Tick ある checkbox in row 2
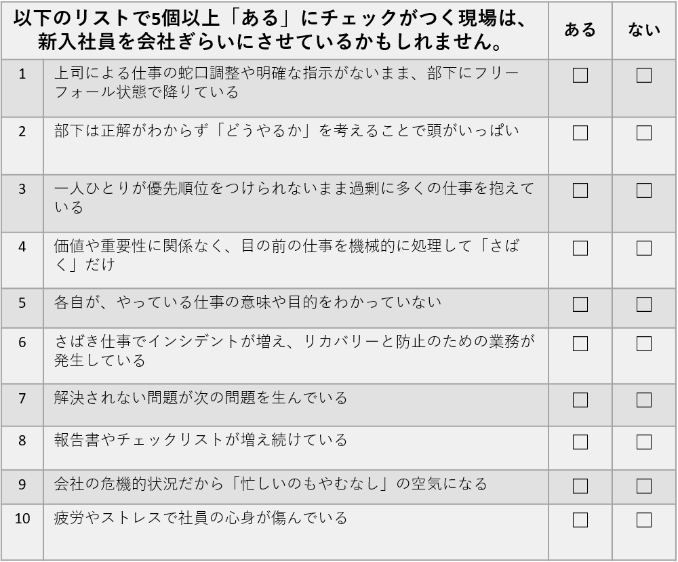Image resolution: width=678 pixels, height=562 pixels. (x=580, y=133)
